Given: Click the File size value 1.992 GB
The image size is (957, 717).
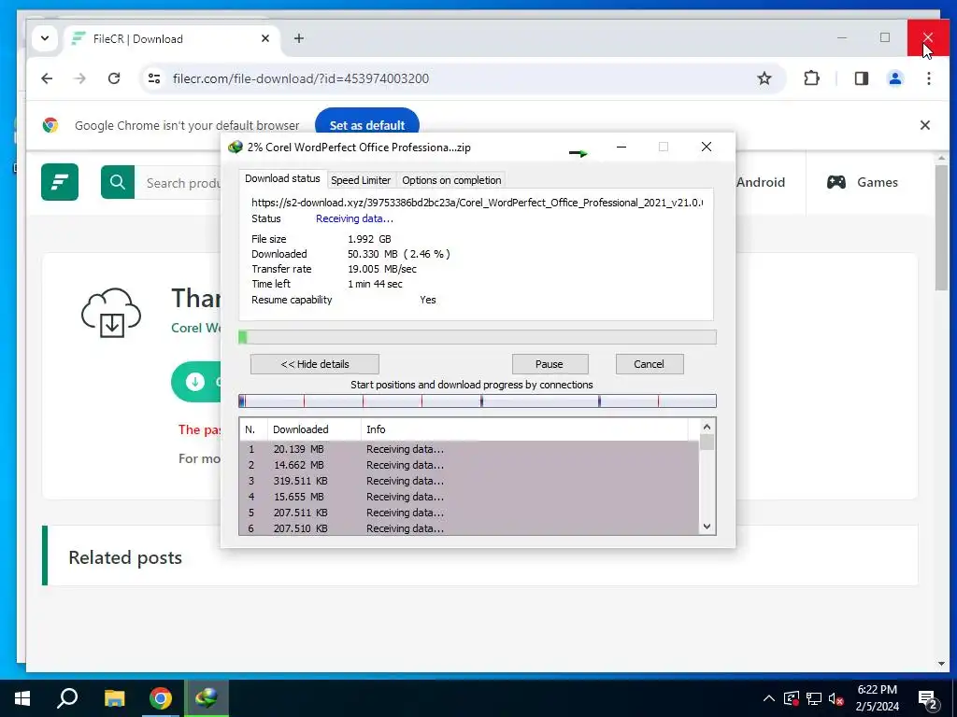Looking at the screenshot, I should pyautogui.click(x=369, y=239).
